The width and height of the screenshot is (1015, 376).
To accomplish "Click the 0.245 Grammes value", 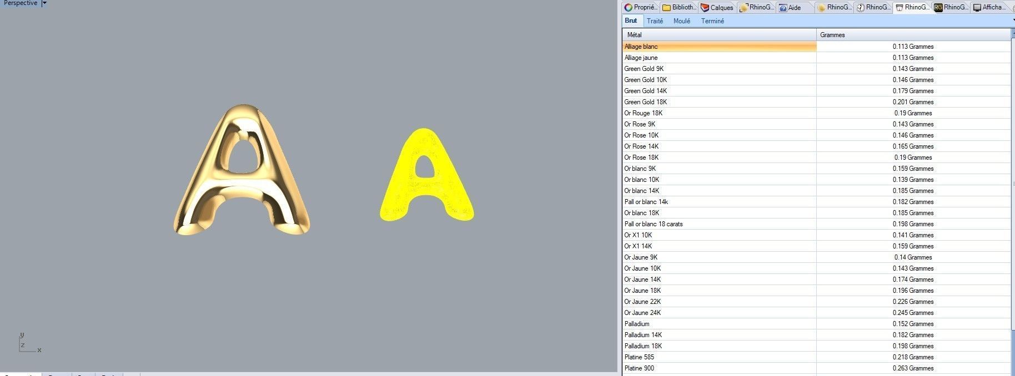I will (x=913, y=313).
